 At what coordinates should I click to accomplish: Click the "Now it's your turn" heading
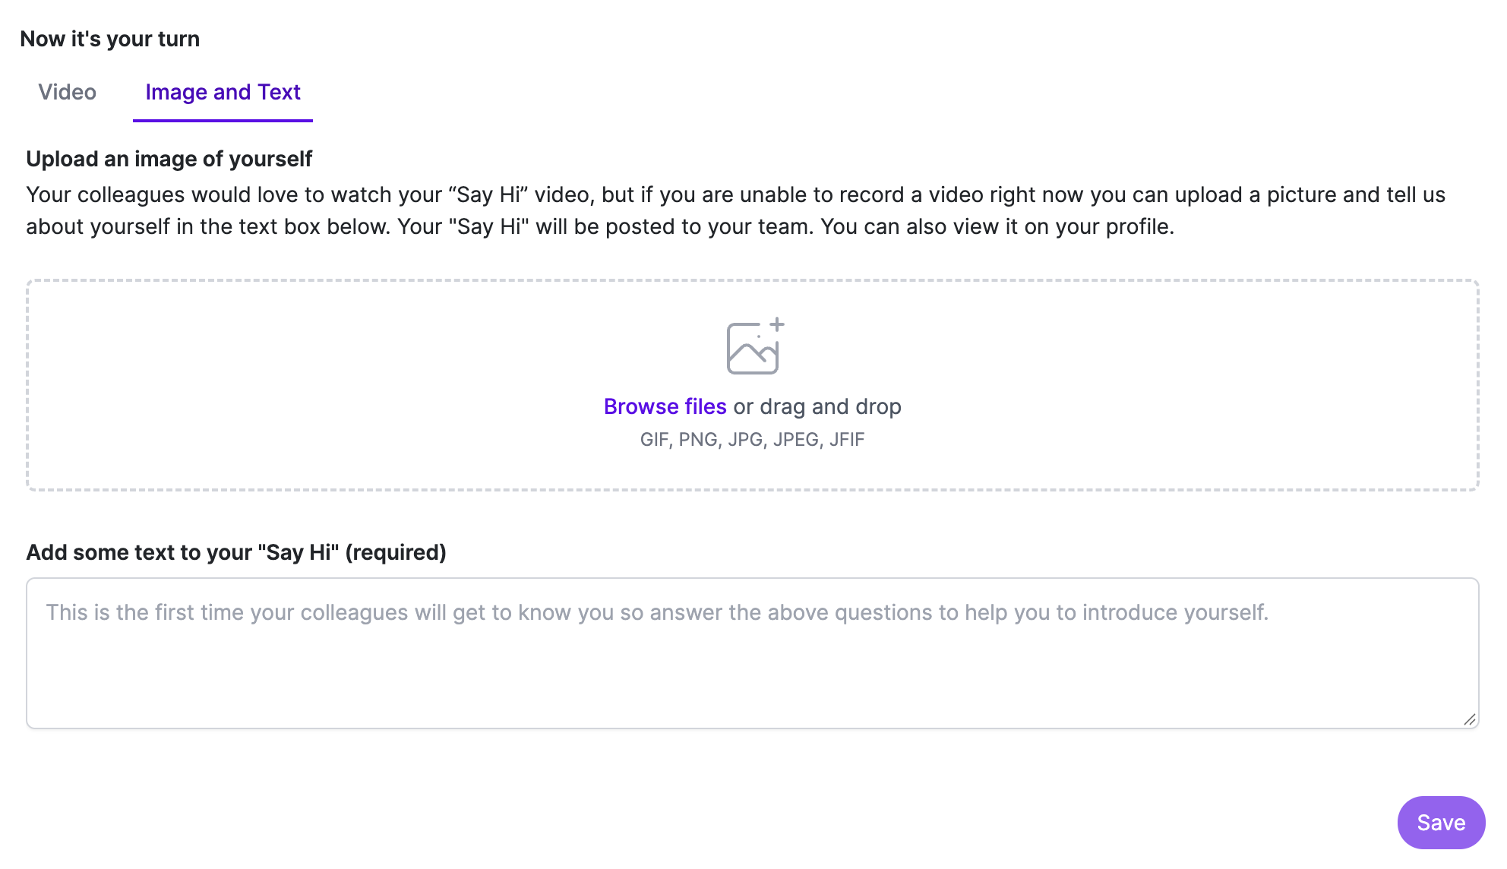[x=109, y=39]
